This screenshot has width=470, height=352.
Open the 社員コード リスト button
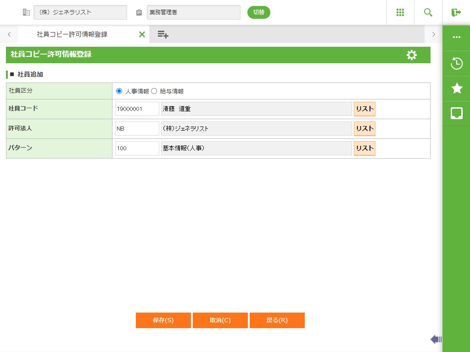[364, 109]
